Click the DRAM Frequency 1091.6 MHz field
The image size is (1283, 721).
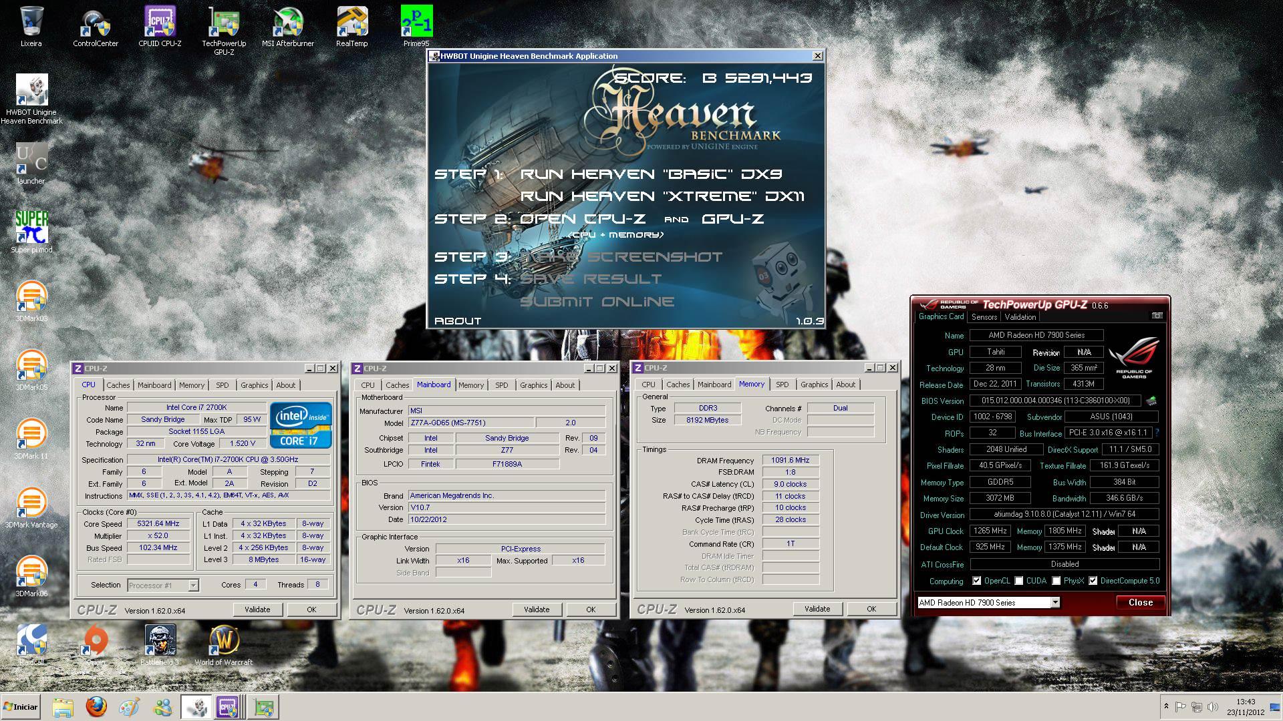[x=791, y=460]
